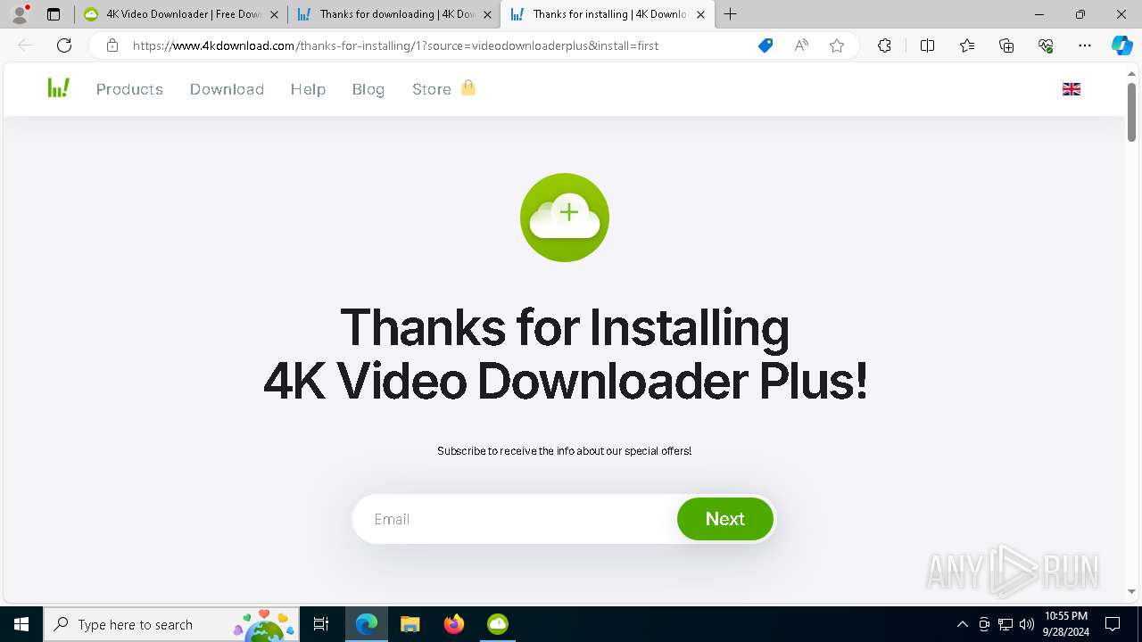This screenshot has height=642, width=1142.
Task: Toggle split screen icon
Action: [x=927, y=45]
